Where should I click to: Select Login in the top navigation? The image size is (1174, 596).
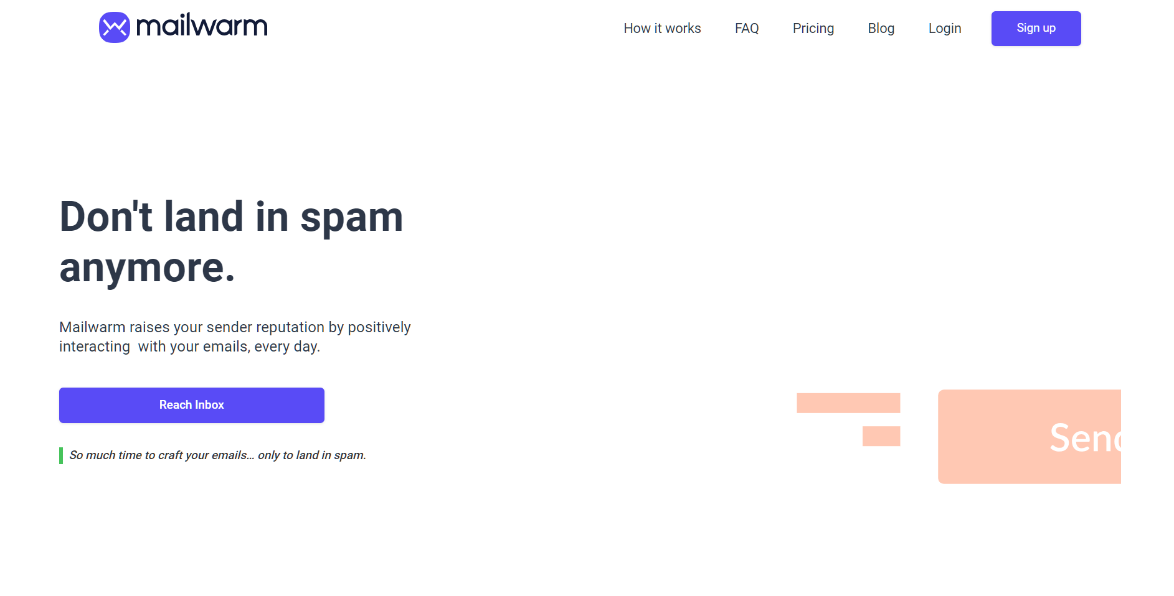pyautogui.click(x=944, y=29)
